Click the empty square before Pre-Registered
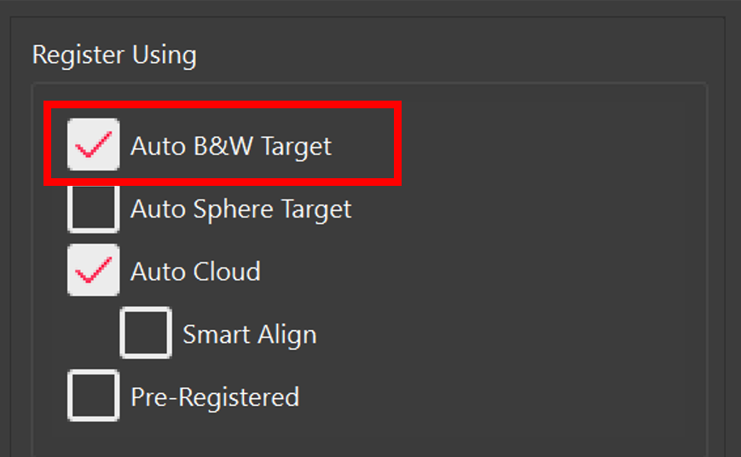This screenshot has width=741, height=457. click(x=93, y=396)
